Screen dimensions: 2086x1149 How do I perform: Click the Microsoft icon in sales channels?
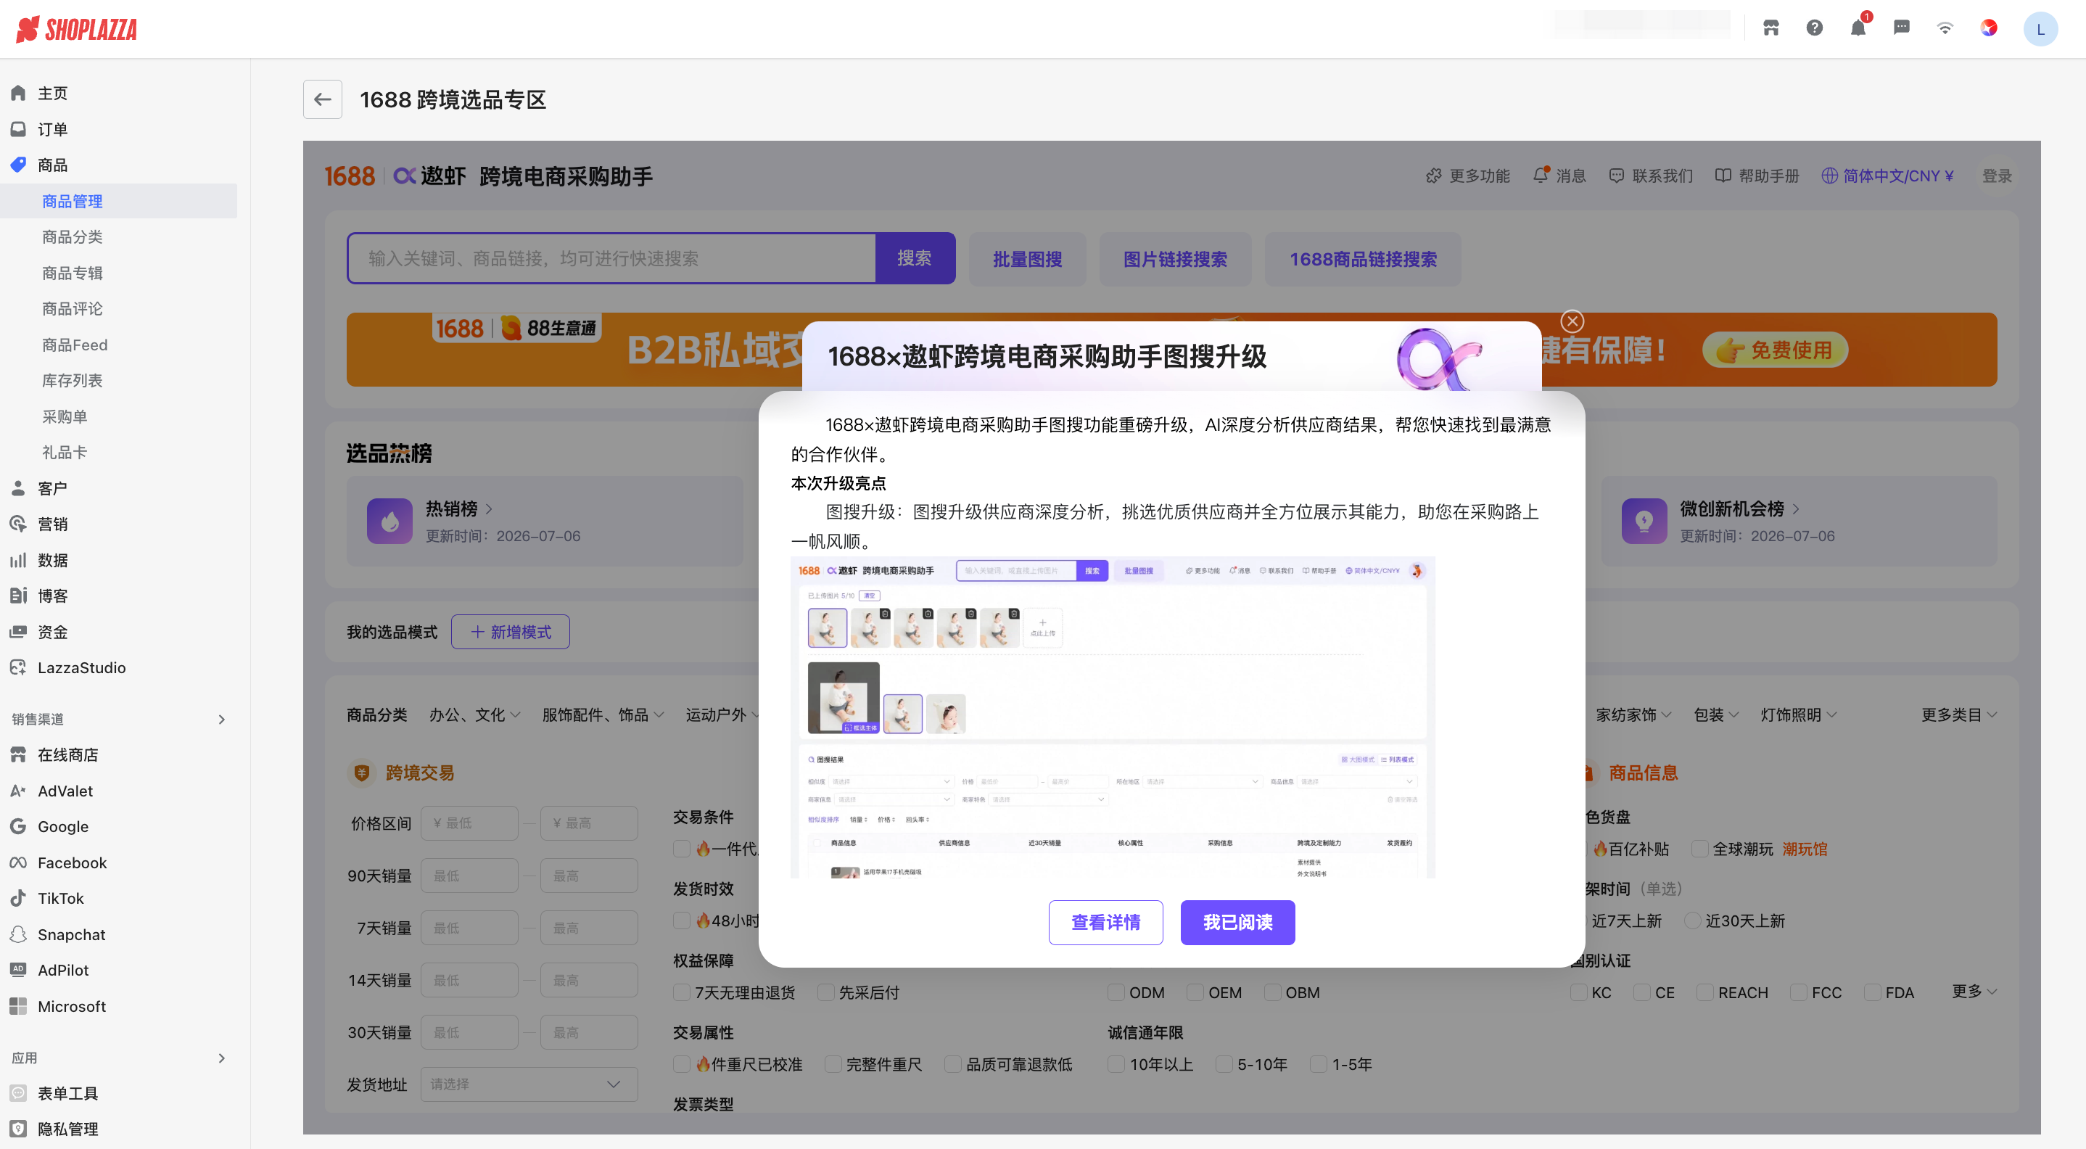point(19,1005)
